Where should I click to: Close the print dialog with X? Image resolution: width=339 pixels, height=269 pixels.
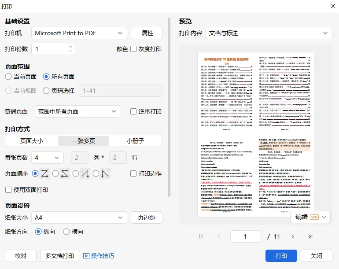[333, 6]
